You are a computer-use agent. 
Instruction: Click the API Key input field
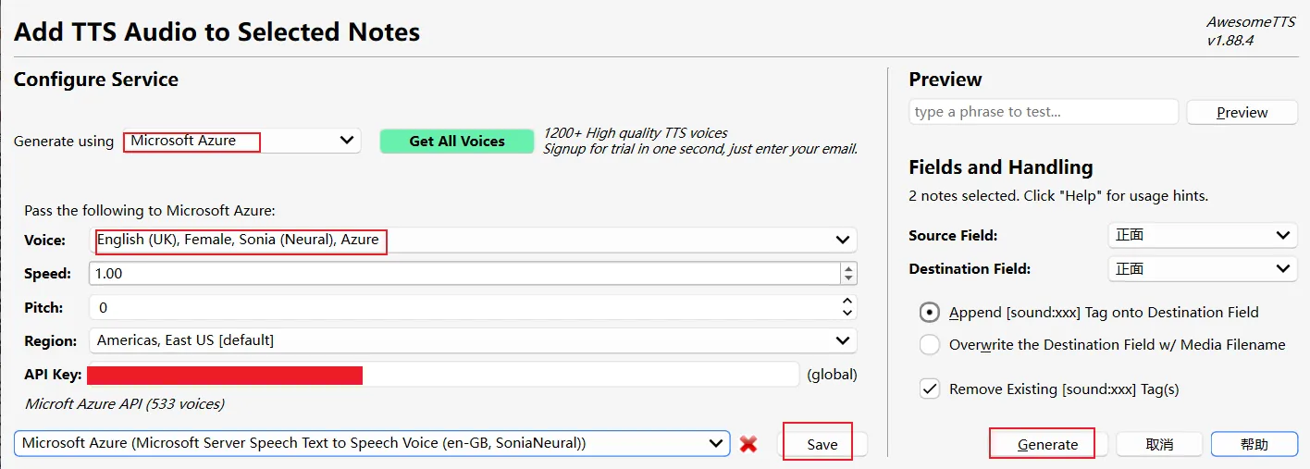442,375
